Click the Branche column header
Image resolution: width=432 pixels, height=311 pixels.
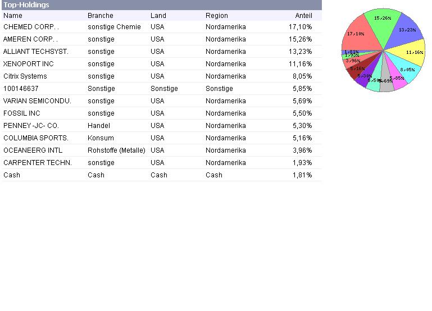point(101,16)
